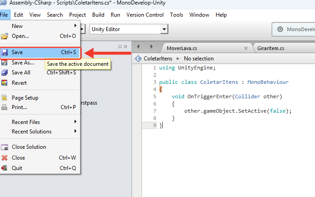Choose Revert from the File menu
This screenshot has height=197, width=315.
pyautogui.click(x=40, y=83)
